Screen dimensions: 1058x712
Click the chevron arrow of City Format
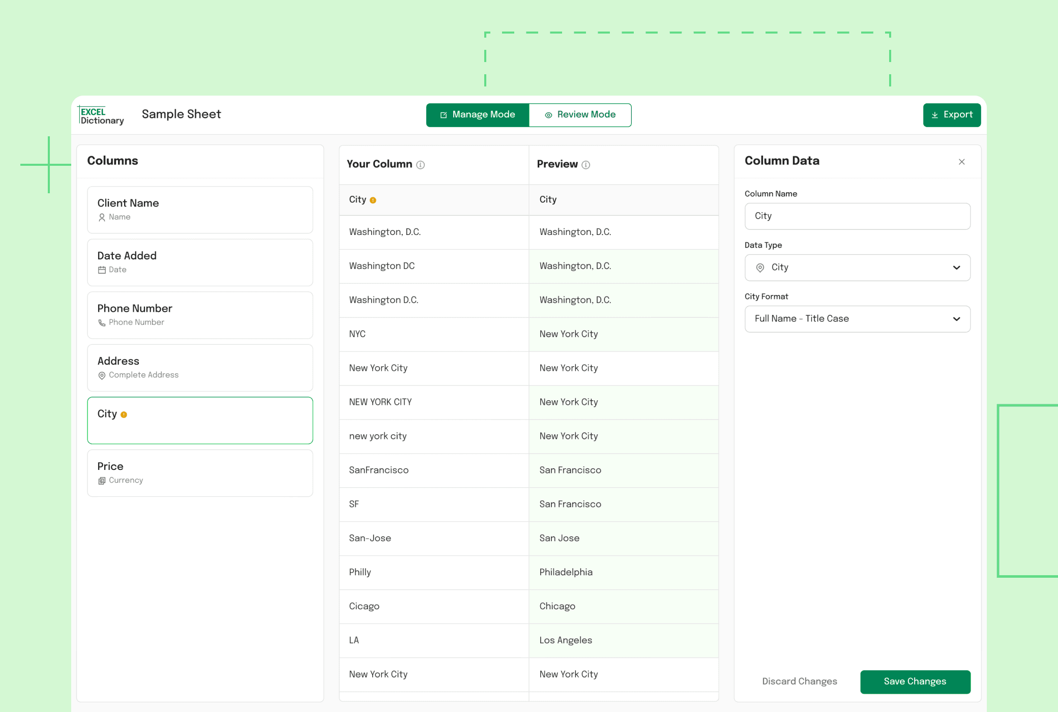click(x=956, y=319)
